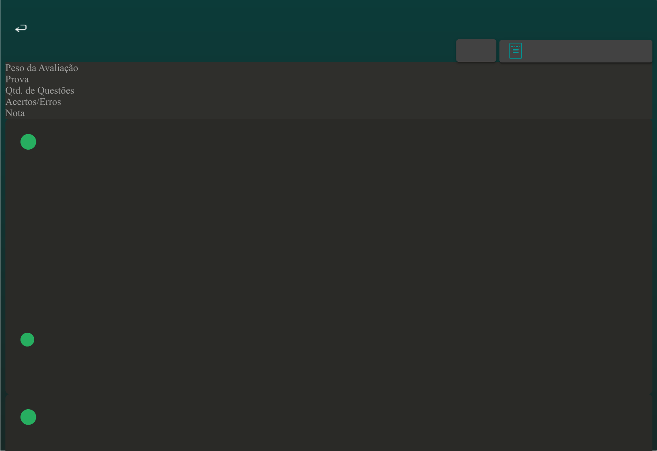657x451 pixels.
Task: Click the Nota label
Action: [15, 113]
